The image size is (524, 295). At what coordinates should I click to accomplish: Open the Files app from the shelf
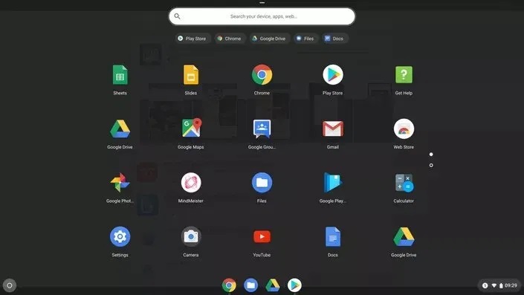[x=250, y=285]
